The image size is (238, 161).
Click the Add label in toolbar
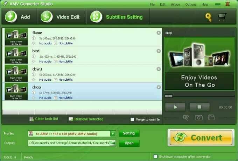pyautogui.click(x=25, y=17)
